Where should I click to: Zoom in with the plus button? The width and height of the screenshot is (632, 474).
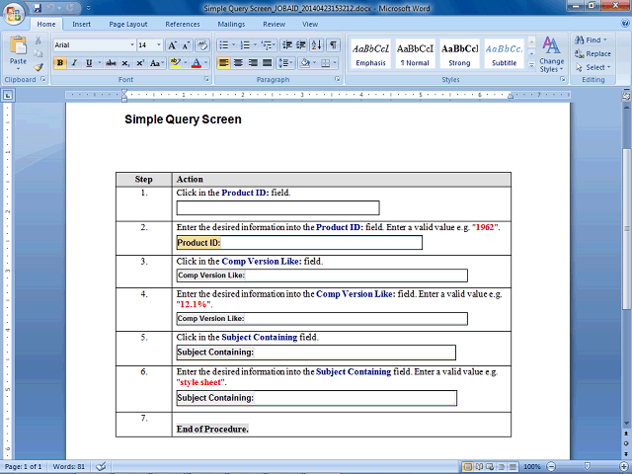click(x=623, y=467)
